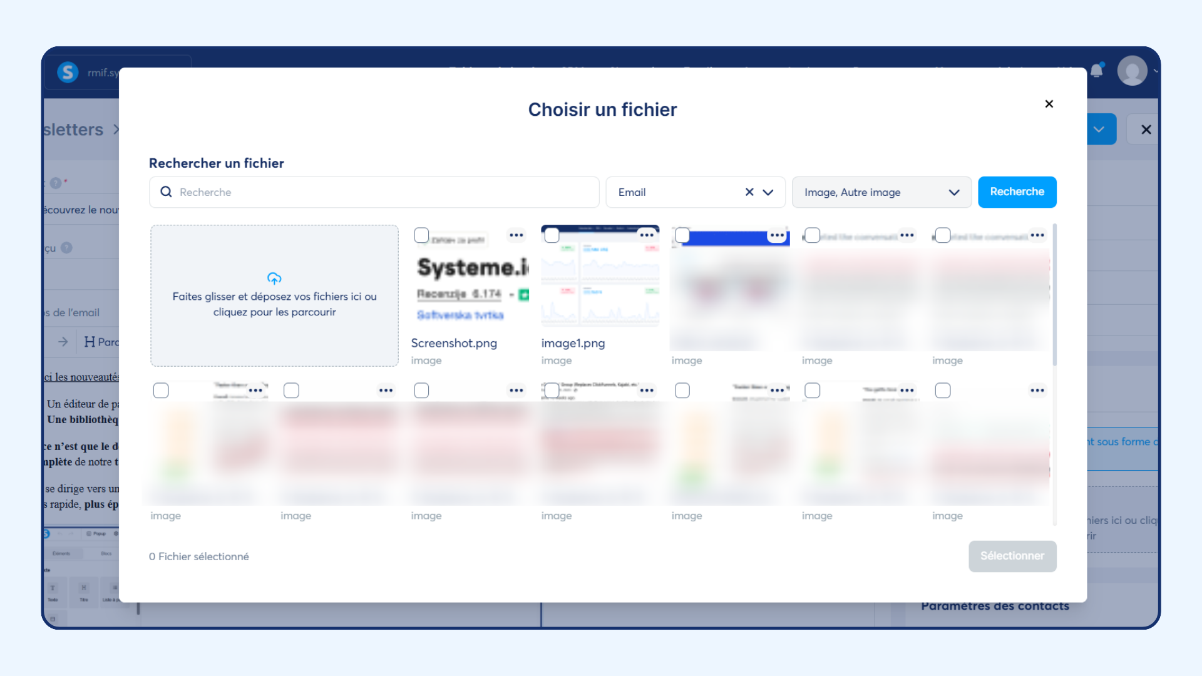Close the Choisir un fichier dialog
Image resolution: width=1202 pixels, height=676 pixels.
pos(1049,104)
